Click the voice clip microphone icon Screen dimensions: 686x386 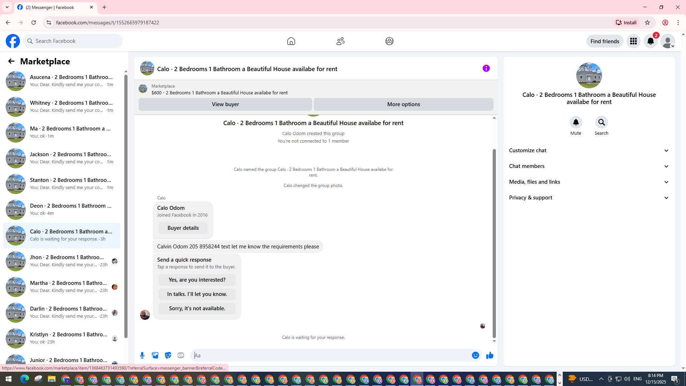pos(142,355)
